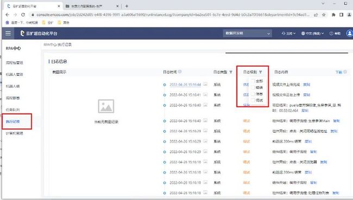Click the RPA中心 sidebar heading
This screenshot has width=353, height=200.
13,48
